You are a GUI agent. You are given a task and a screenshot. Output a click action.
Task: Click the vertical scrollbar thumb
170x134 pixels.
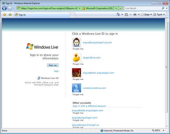pos(167,67)
